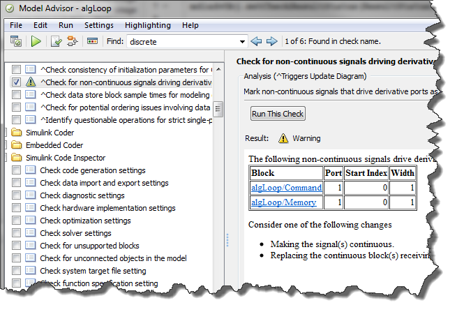Open the Highlighting menu

coord(147,25)
